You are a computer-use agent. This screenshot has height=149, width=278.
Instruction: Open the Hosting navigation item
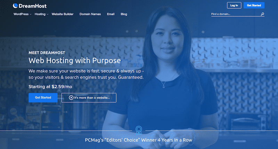pos(40,14)
